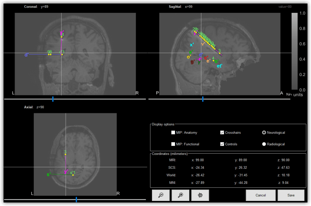311x206 pixels.
Task: Click contact 3 marker in axial view
Action: click(65, 154)
